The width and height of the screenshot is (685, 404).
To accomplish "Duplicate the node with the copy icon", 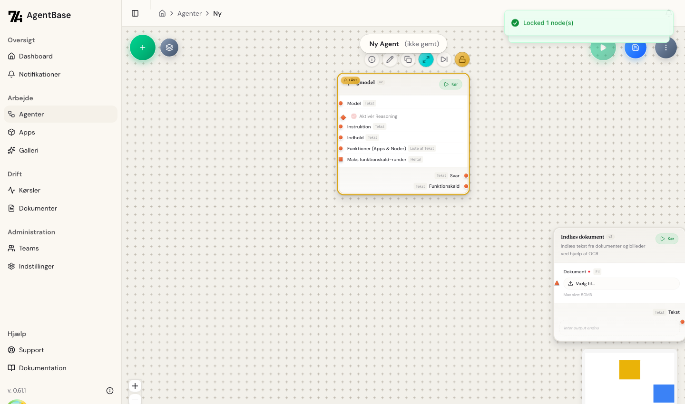I will [x=408, y=59].
